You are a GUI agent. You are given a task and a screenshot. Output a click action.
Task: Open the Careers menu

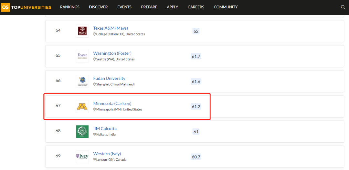196,7
